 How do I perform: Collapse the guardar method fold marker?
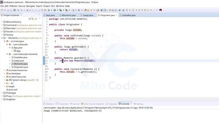[48, 58]
